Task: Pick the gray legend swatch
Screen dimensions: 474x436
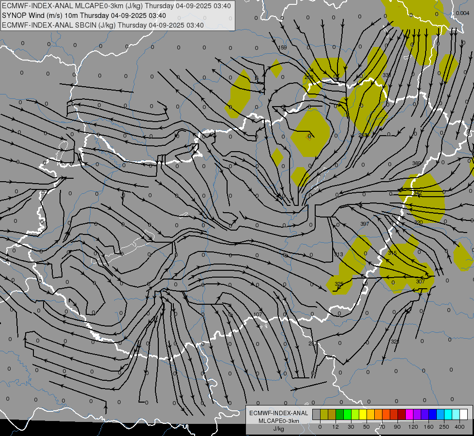Action: pyautogui.click(x=317, y=414)
